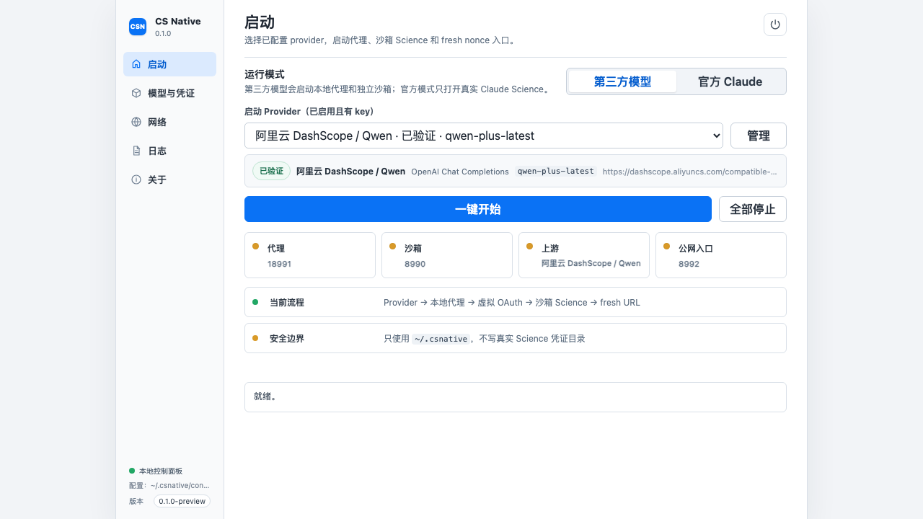Click the globe icon beside 网络
The height and width of the screenshot is (519, 923).
click(136, 122)
